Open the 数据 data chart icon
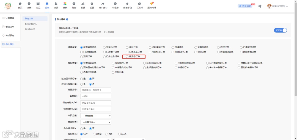This screenshot has width=297, height=140. click(83, 4)
